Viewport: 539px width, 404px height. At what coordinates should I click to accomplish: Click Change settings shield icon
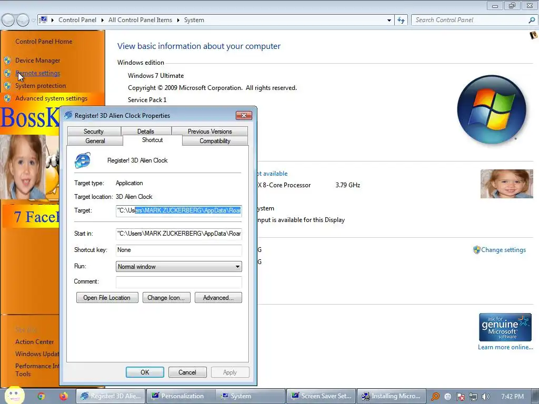point(476,250)
